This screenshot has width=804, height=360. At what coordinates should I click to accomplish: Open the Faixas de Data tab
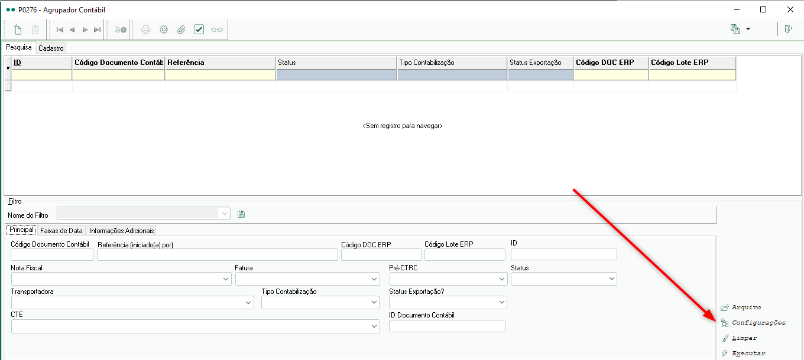[61, 231]
